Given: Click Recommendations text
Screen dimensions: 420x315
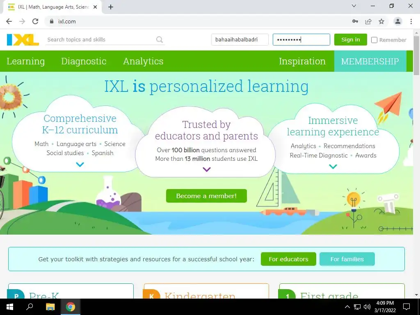Looking at the screenshot, I should 349,146.
